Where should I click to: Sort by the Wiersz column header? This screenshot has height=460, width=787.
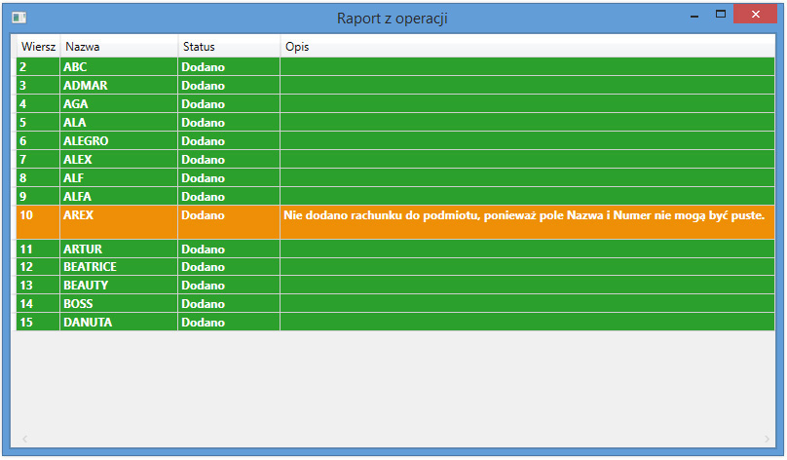(38, 47)
